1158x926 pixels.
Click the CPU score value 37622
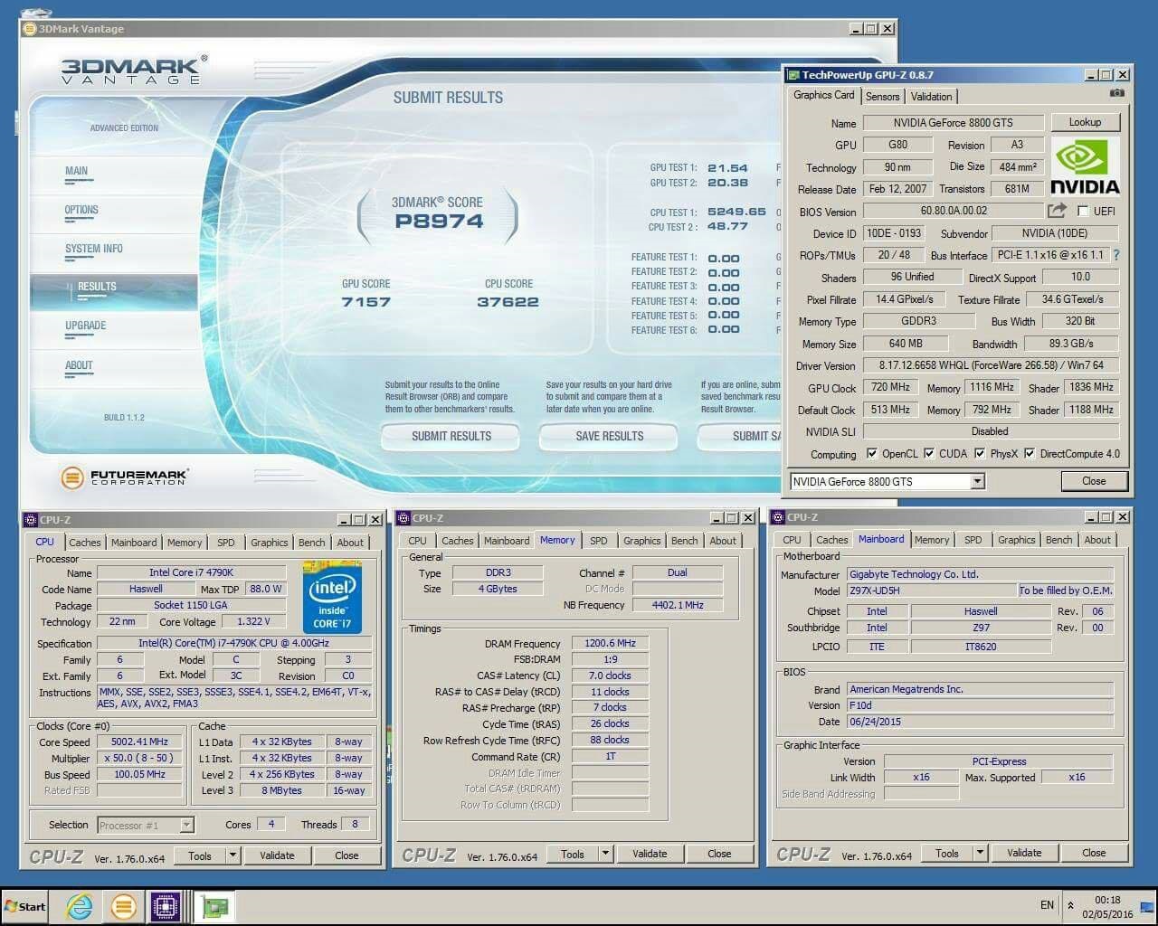[x=508, y=302]
